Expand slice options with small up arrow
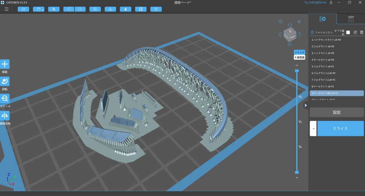This screenshot has width=365, height=196. (x=313, y=129)
